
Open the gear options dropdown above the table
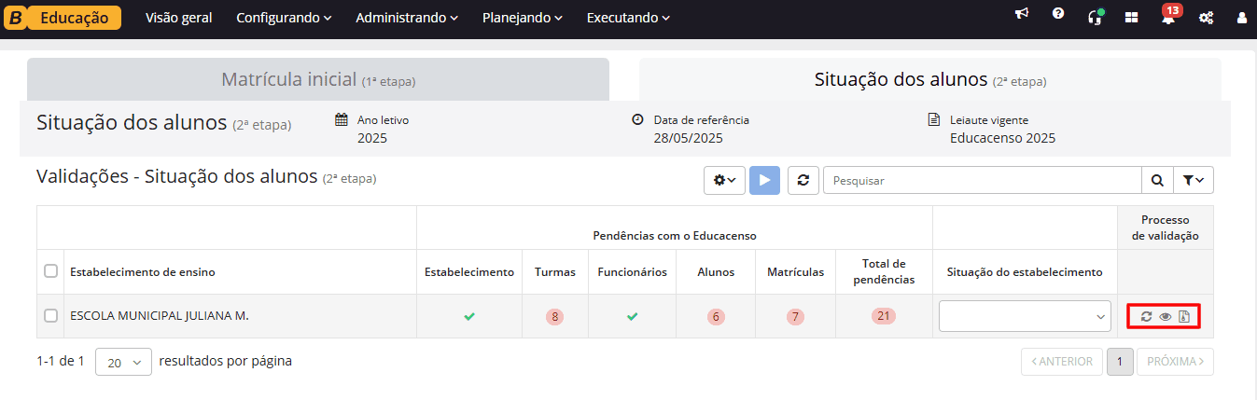click(x=724, y=180)
